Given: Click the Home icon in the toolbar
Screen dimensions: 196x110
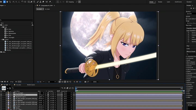Looking at the screenshot, I should tap(1, 2).
